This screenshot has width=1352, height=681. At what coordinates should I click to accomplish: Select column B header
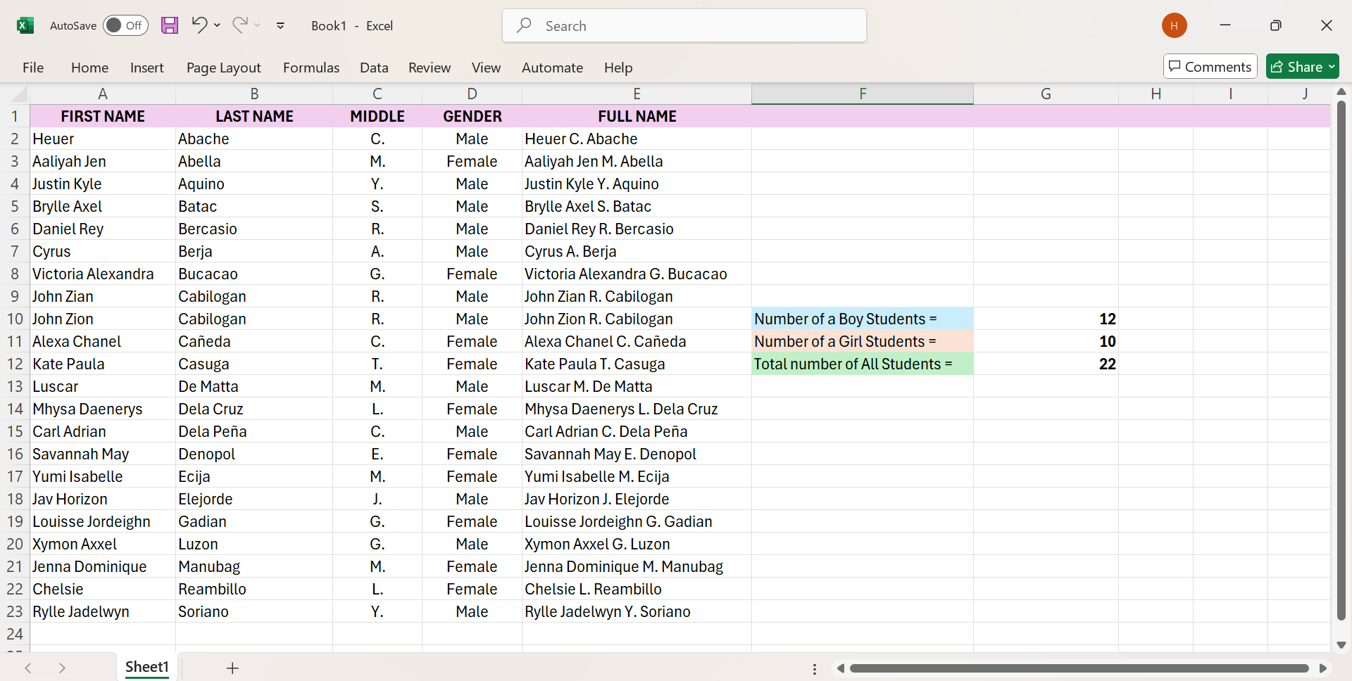(254, 94)
